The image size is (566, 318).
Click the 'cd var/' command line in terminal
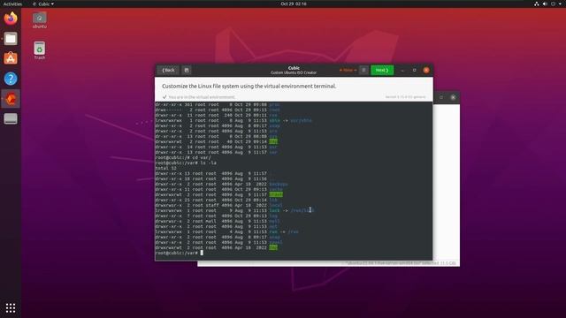(x=183, y=157)
